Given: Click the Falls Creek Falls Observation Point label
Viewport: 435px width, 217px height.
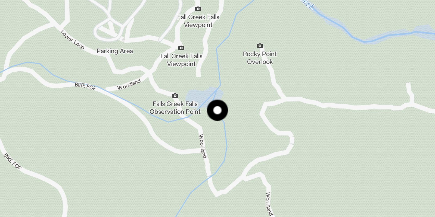Looking at the screenshot, I should point(175,108).
